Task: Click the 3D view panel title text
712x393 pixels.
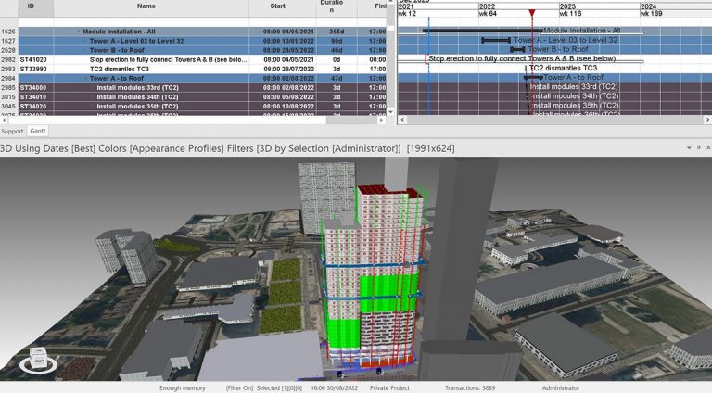Action: (x=227, y=148)
